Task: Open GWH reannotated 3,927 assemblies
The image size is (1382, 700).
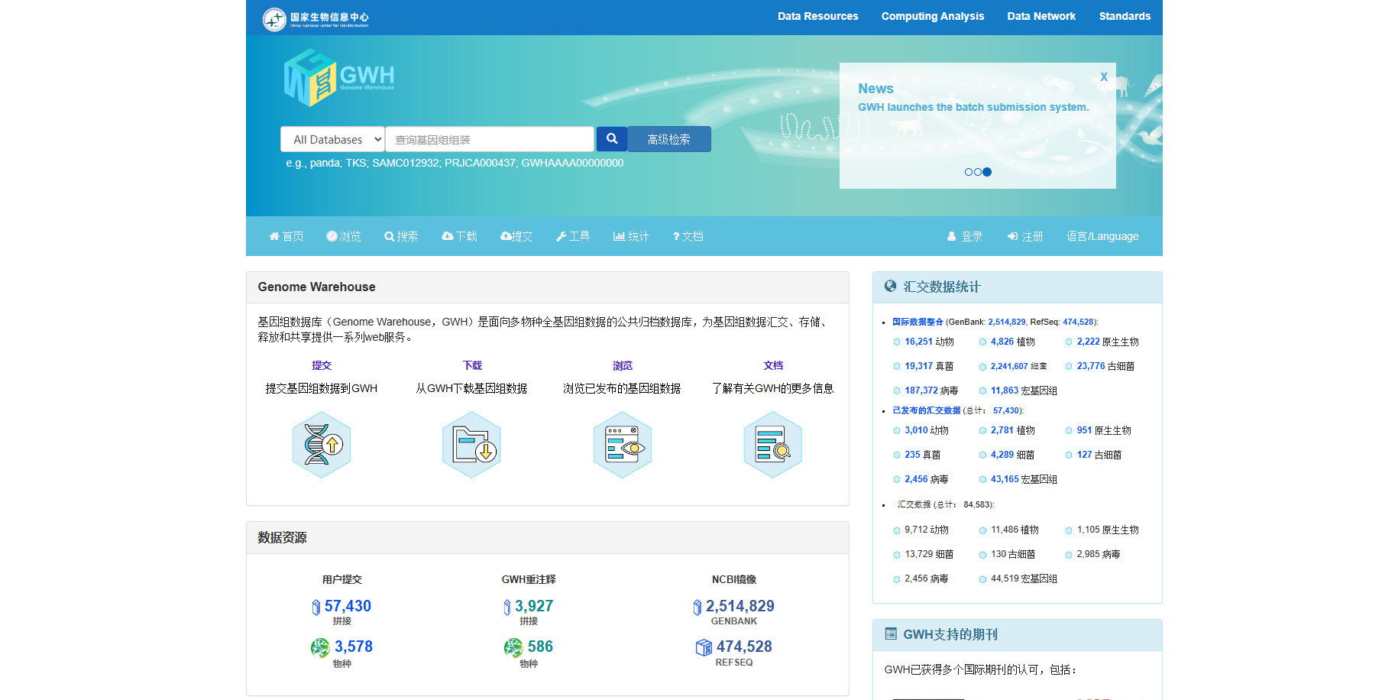Action: point(534,606)
